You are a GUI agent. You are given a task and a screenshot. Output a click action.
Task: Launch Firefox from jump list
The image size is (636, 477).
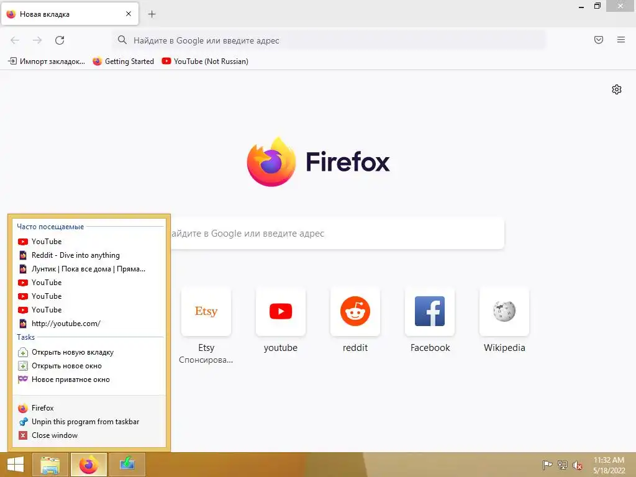(x=89, y=408)
